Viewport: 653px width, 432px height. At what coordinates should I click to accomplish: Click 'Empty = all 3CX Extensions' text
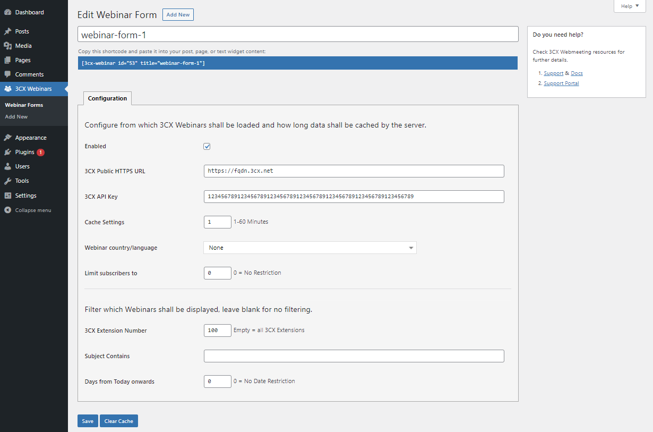click(x=269, y=330)
